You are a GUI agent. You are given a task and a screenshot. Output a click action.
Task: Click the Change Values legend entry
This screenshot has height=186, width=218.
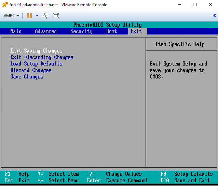pos(114,174)
